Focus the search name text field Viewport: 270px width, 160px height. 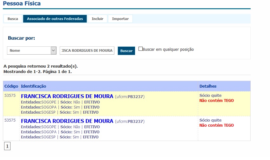(87, 50)
